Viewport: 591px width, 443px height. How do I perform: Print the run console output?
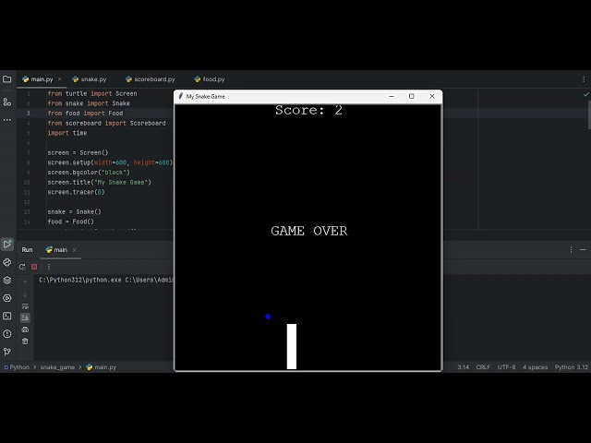(25, 329)
